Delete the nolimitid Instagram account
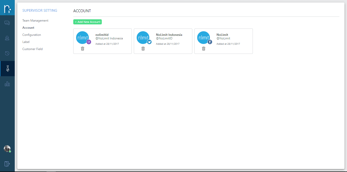Viewport: 347px width, 172px height. point(82,49)
